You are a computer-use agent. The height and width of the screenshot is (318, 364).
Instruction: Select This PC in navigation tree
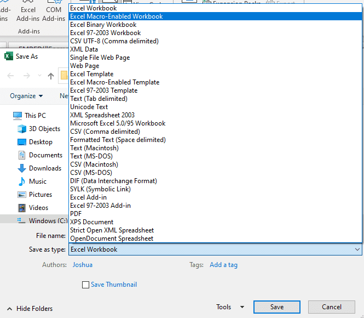point(30,116)
